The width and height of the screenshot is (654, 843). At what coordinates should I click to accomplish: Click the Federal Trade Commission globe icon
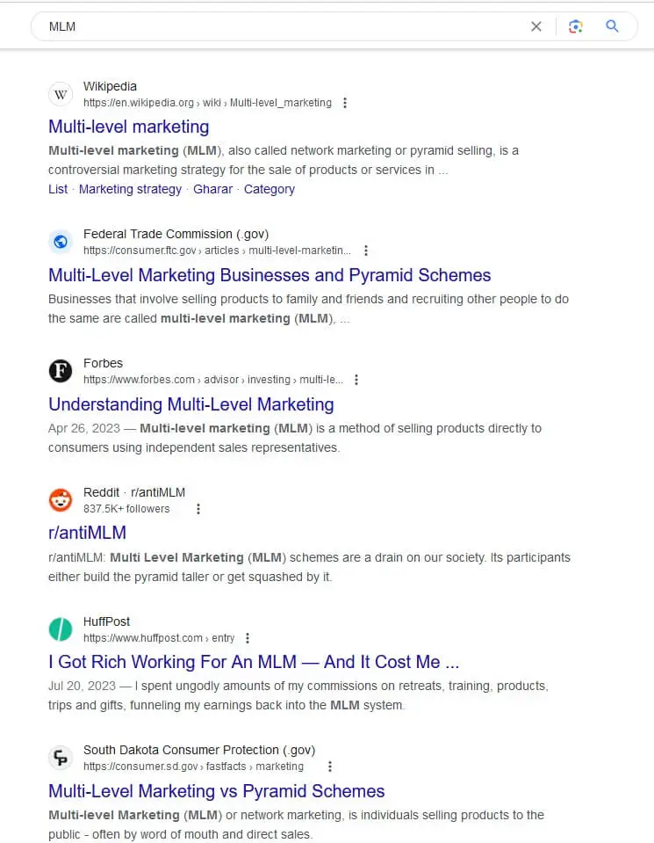pos(61,242)
